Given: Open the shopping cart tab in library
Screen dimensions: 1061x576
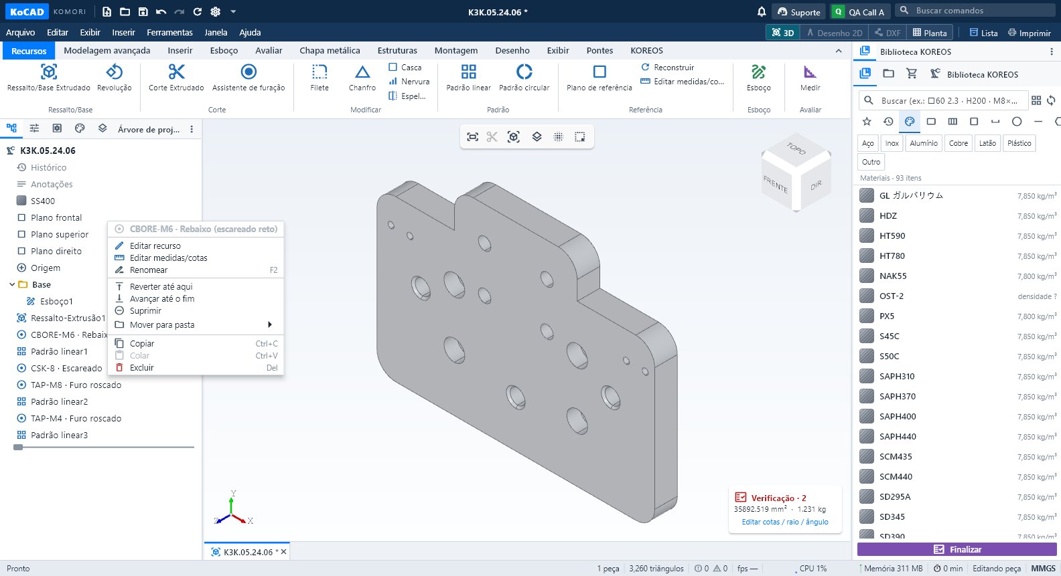Looking at the screenshot, I should [911, 74].
